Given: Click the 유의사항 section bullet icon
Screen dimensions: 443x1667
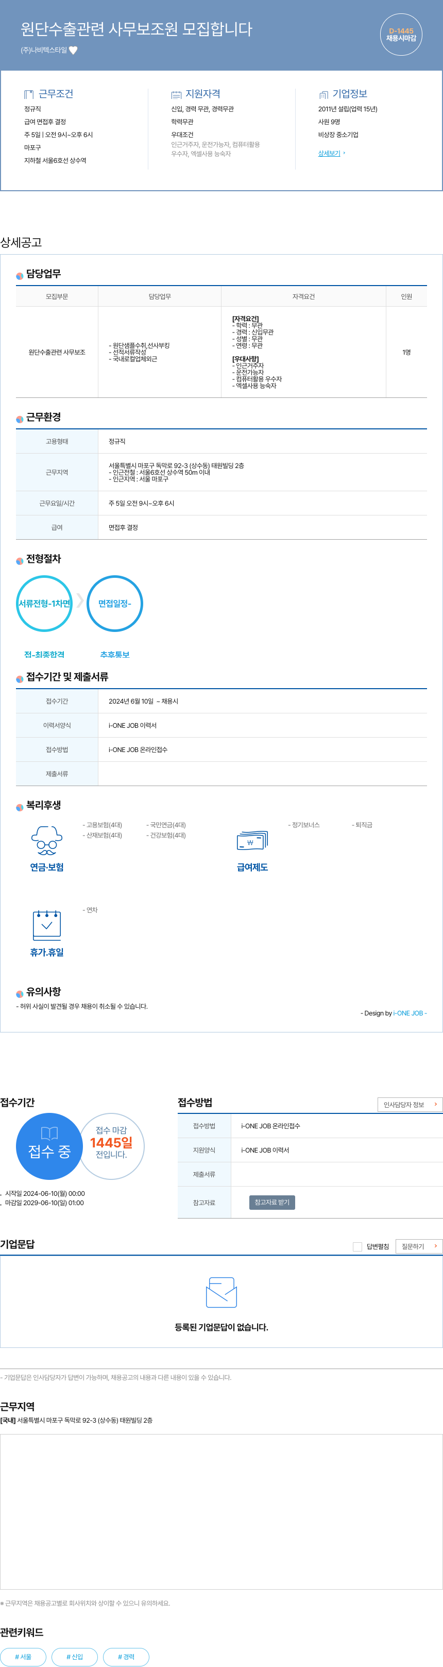Looking at the screenshot, I should [20, 993].
